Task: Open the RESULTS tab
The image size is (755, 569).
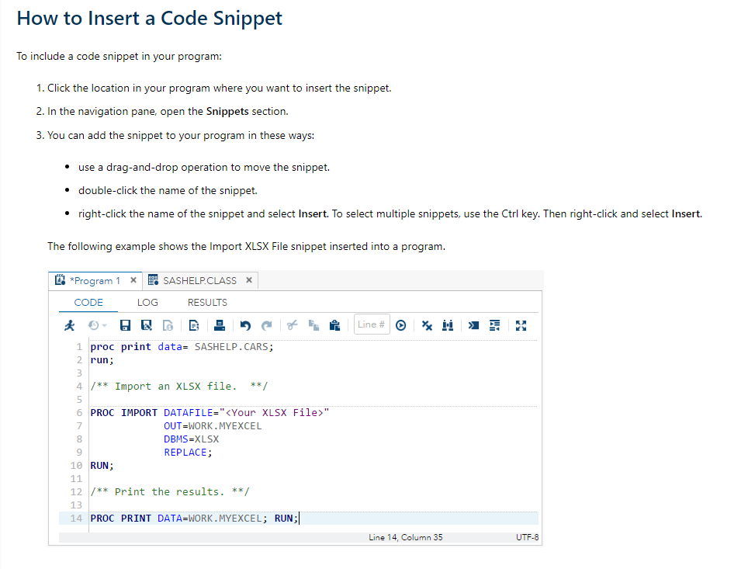Action: pos(206,302)
